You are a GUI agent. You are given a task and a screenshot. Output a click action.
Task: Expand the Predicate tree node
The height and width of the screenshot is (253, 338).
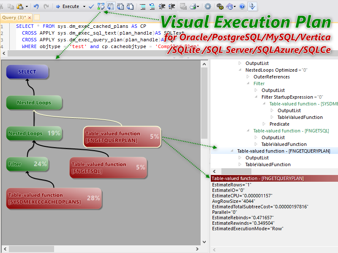[x=264, y=124]
